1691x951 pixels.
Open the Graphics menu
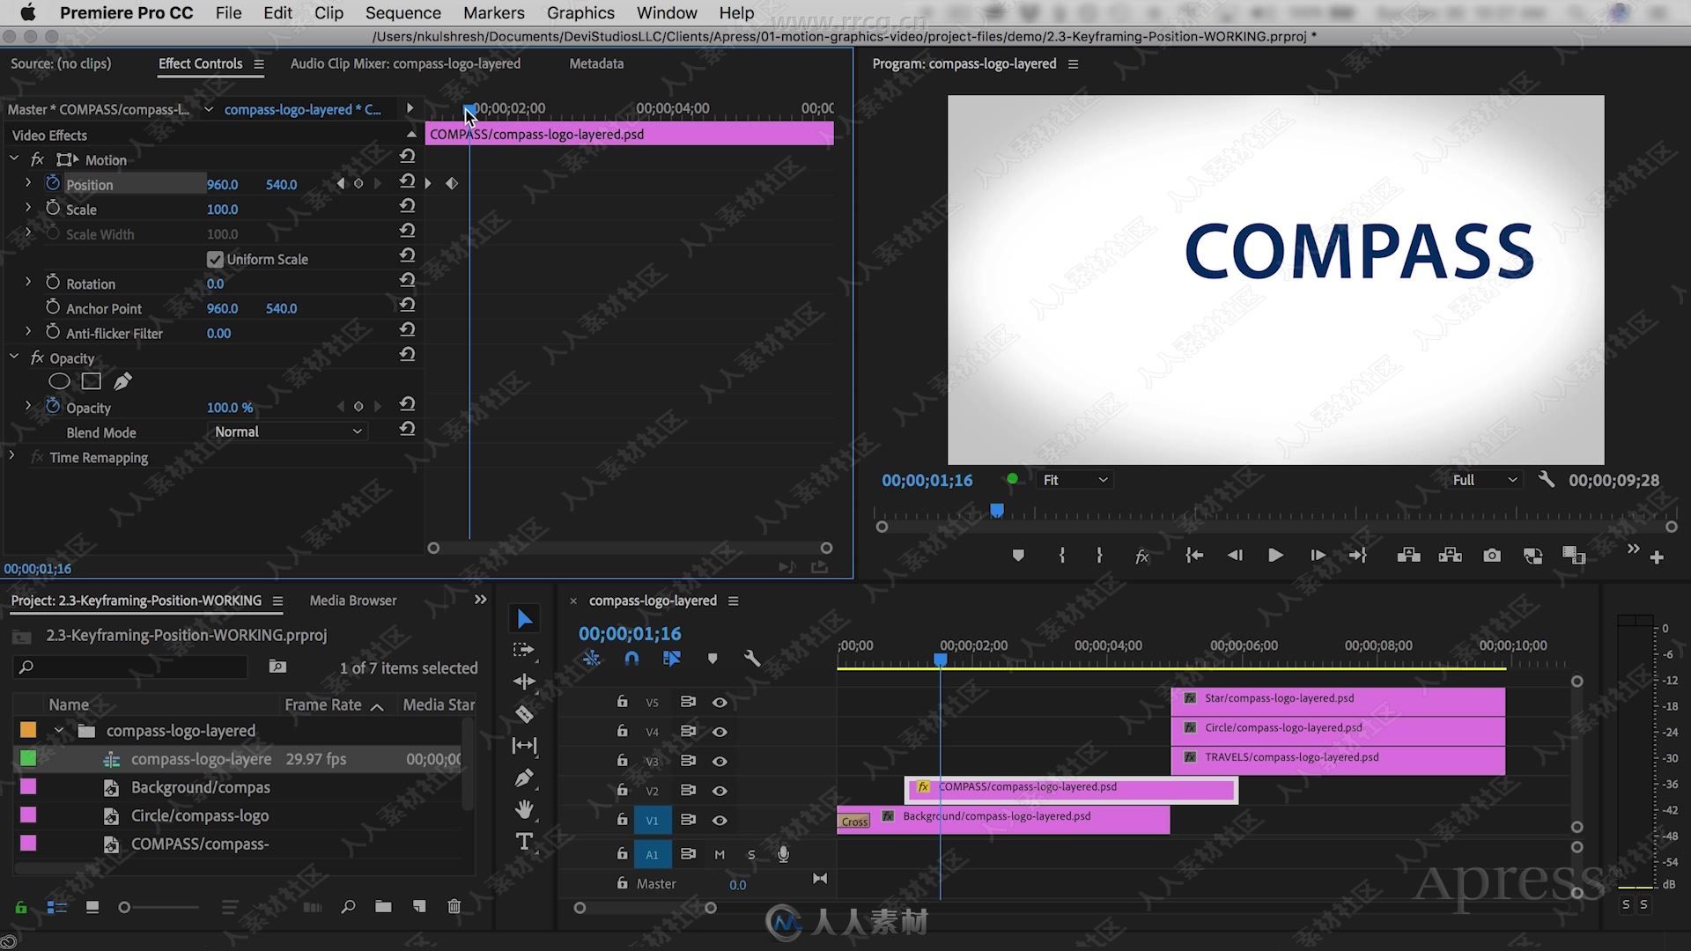[x=580, y=12]
